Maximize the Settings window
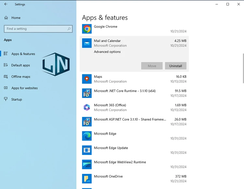 (228, 4)
